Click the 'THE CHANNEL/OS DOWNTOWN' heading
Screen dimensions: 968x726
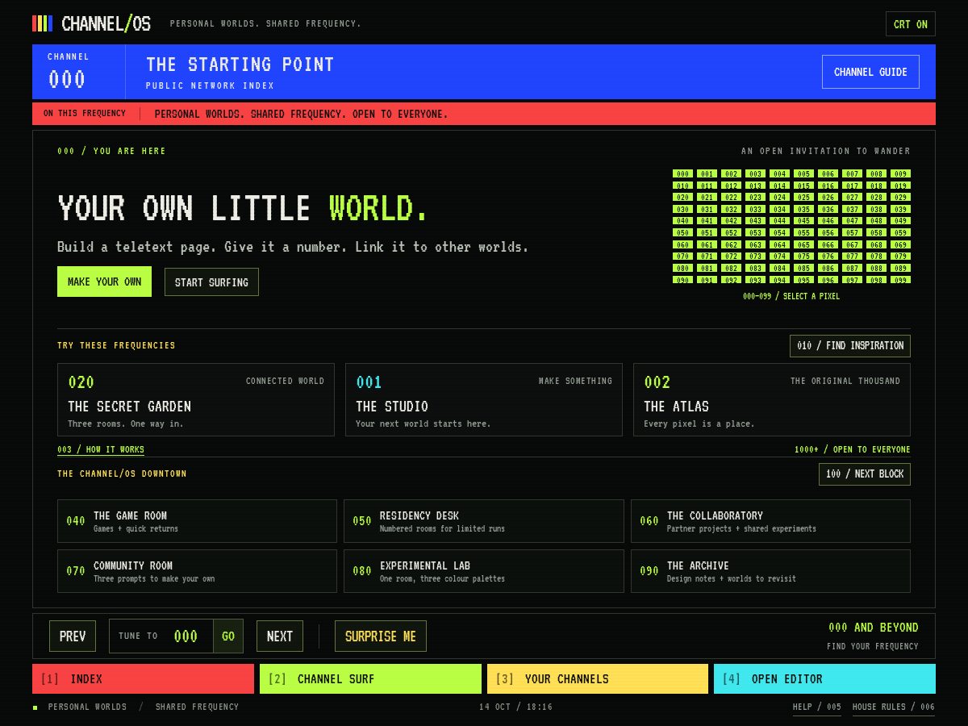pyautogui.click(x=122, y=474)
